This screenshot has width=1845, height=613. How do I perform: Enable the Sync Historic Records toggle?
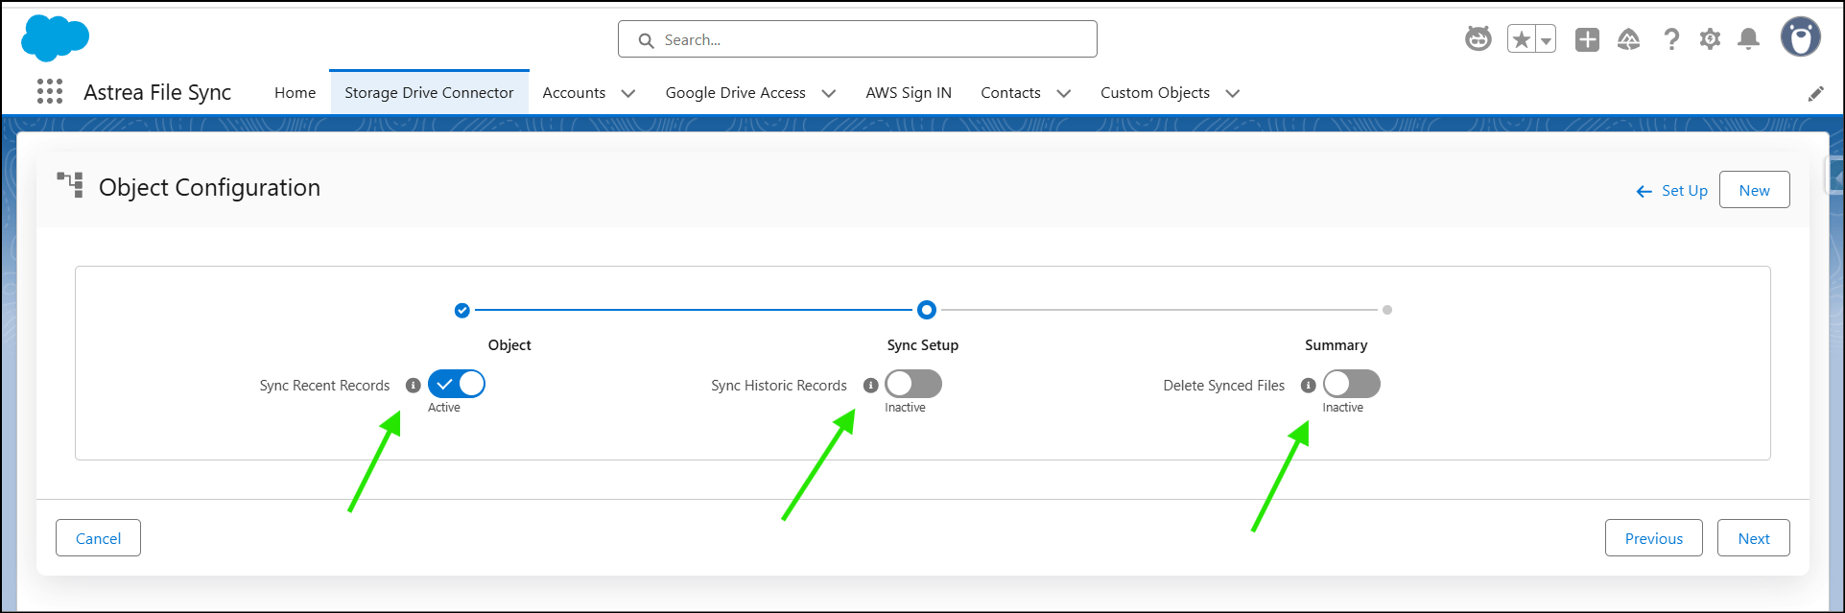point(913,384)
